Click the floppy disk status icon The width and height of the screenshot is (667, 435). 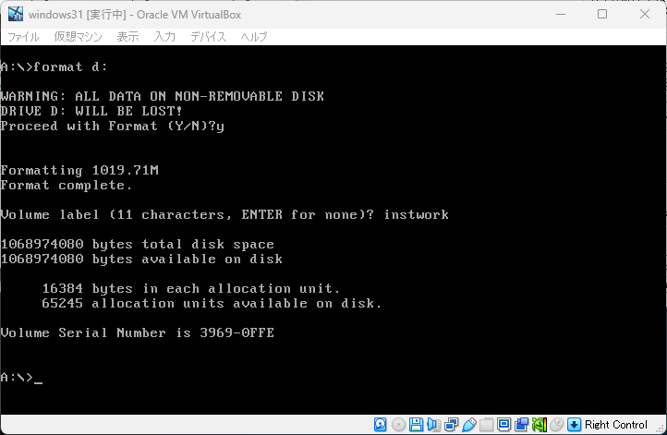(416, 424)
